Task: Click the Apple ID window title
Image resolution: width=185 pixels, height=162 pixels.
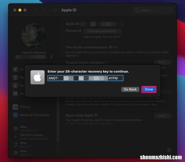Action: [69, 10]
